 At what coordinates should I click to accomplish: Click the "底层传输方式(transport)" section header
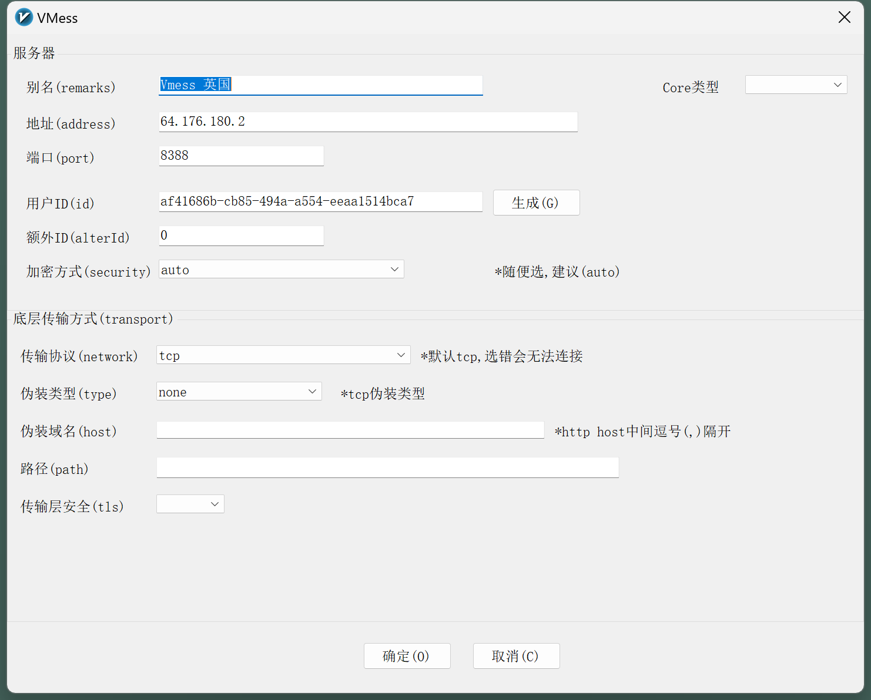pos(93,319)
